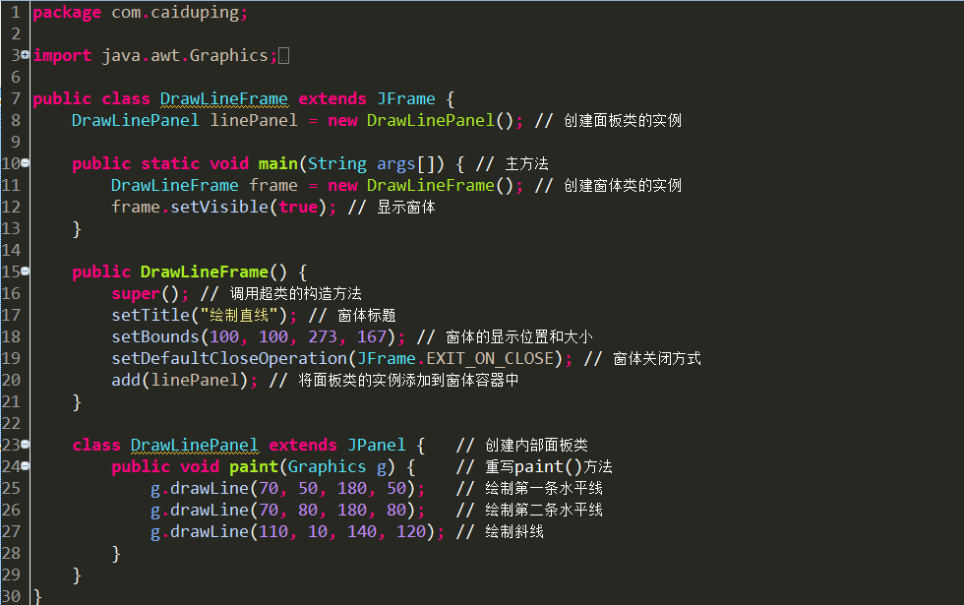This screenshot has height=605, width=964.
Task: Collapse the main method fold marker
Action: [26, 163]
